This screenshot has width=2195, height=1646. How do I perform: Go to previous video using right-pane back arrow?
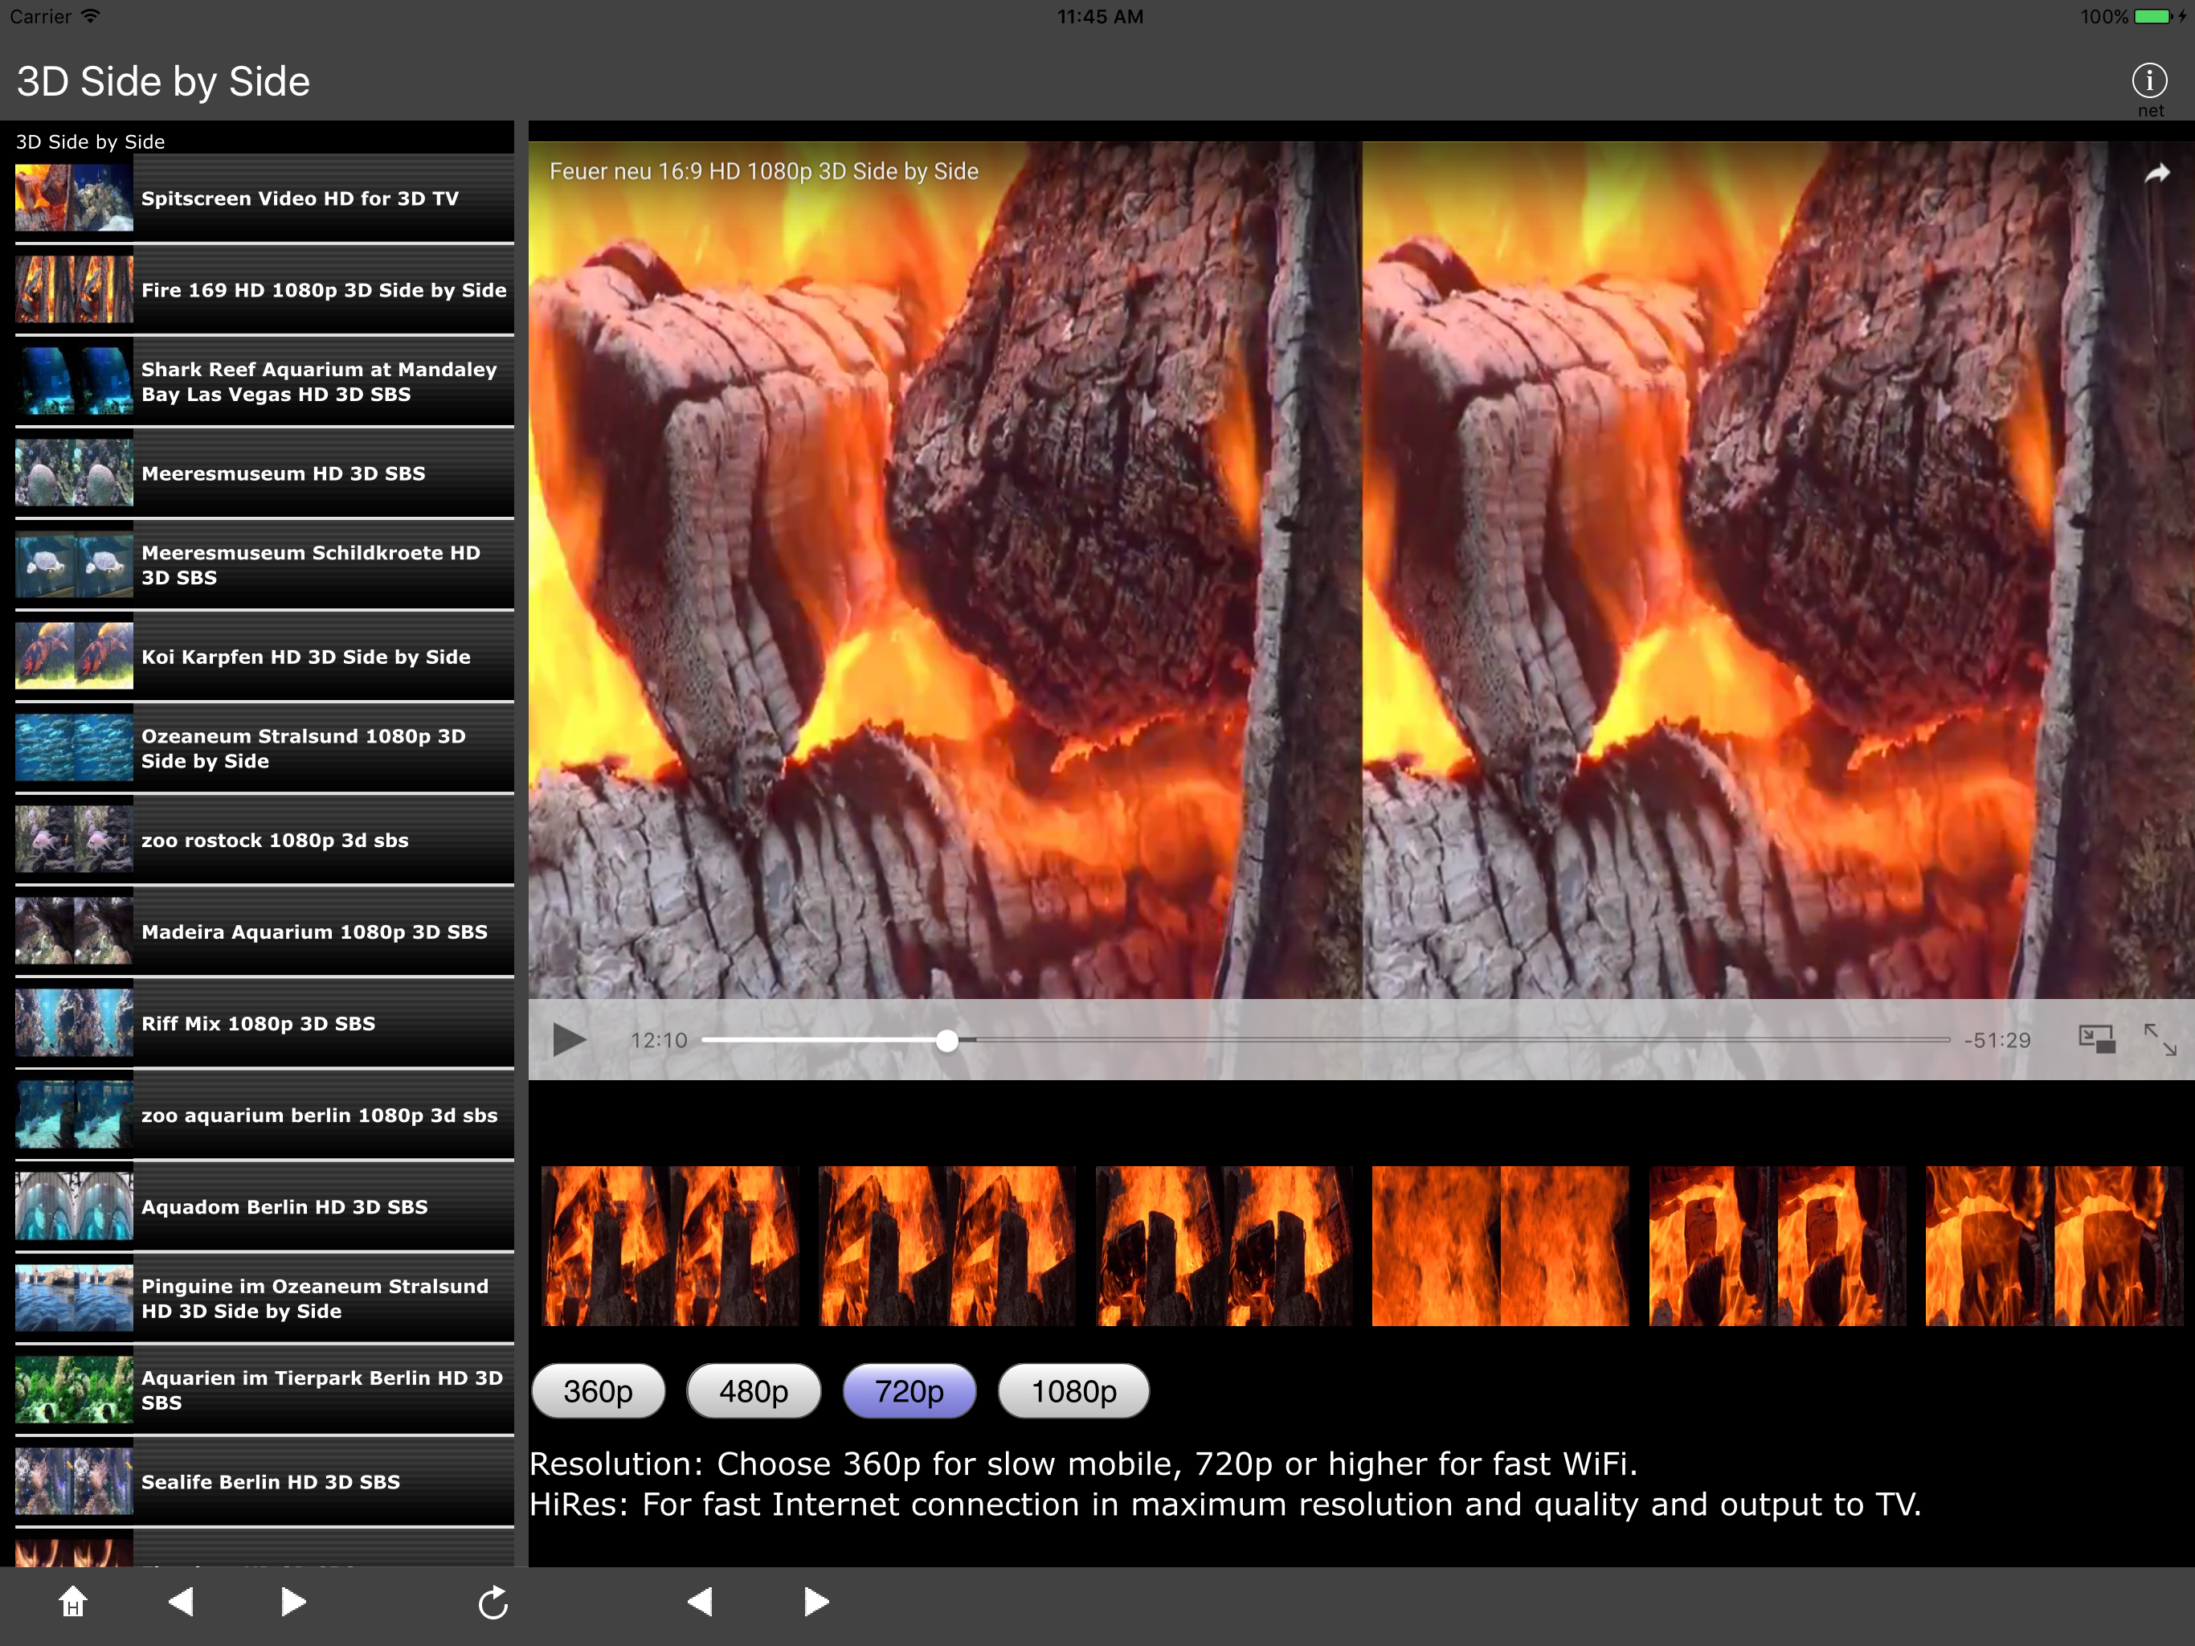coord(700,1601)
